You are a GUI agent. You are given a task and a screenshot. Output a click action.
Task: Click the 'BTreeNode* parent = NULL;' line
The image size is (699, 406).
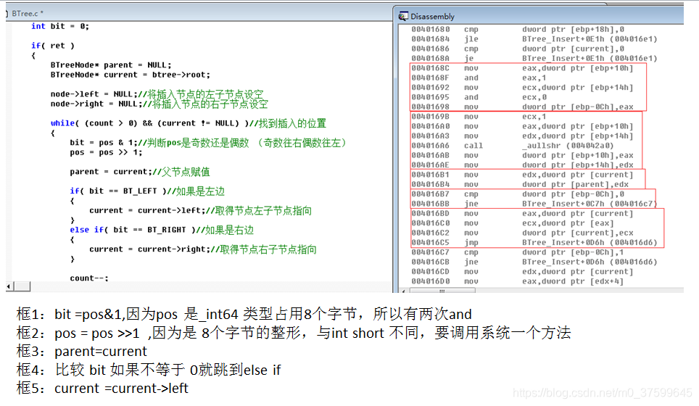click(x=110, y=65)
